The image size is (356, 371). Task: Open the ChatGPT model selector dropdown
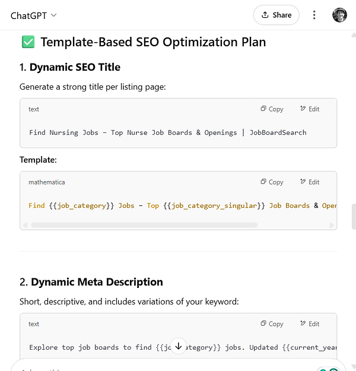pyautogui.click(x=33, y=15)
